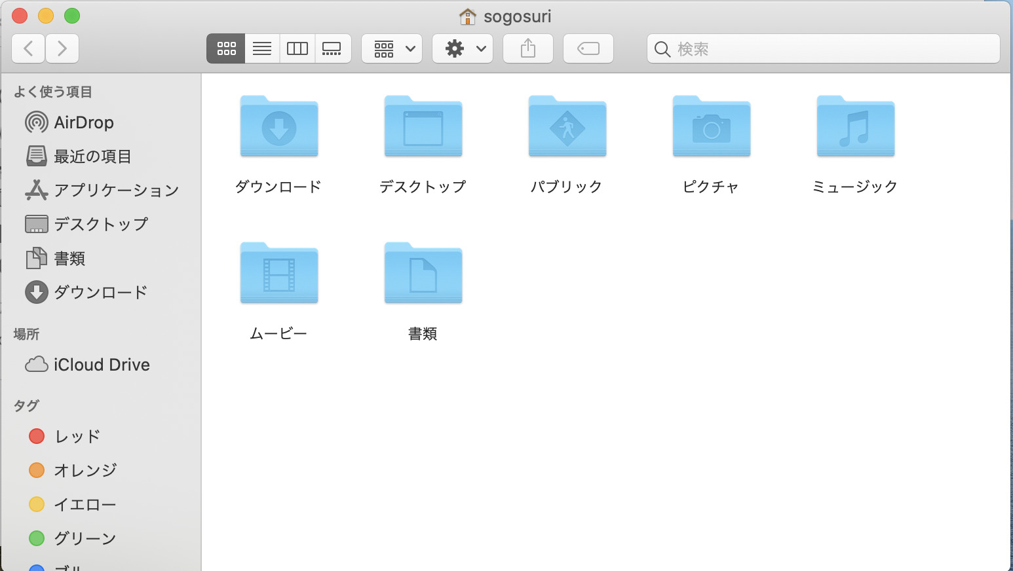This screenshot has height=571, width=1013.
Task: Filter by the グリーン tag label
Action: pos(85,539)
